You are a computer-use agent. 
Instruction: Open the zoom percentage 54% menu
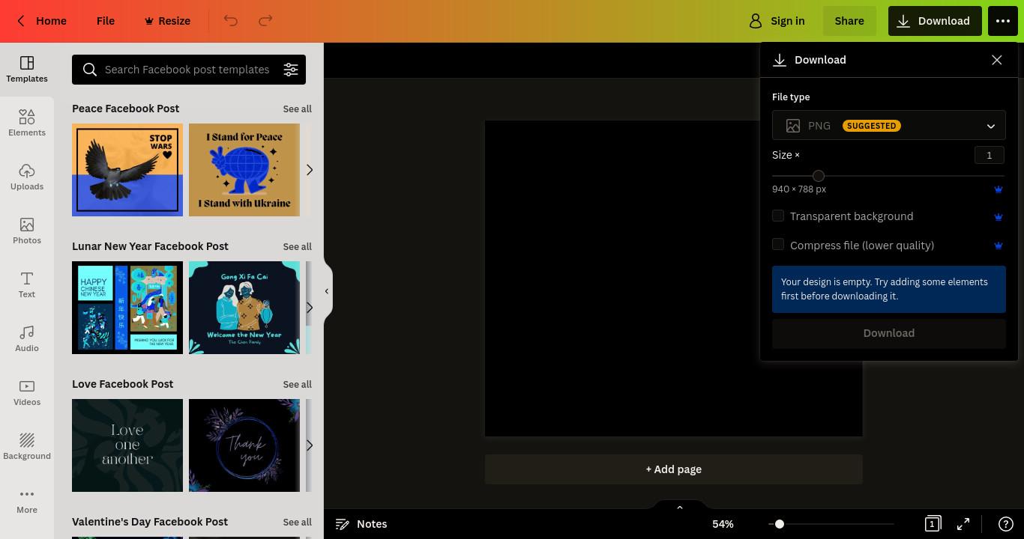click(723, 524)
